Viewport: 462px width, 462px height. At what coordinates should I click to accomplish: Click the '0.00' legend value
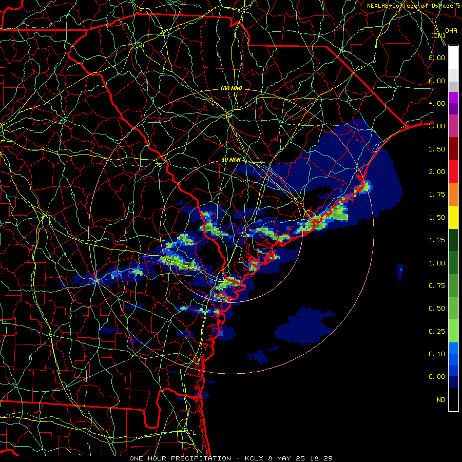click(437, 377)
